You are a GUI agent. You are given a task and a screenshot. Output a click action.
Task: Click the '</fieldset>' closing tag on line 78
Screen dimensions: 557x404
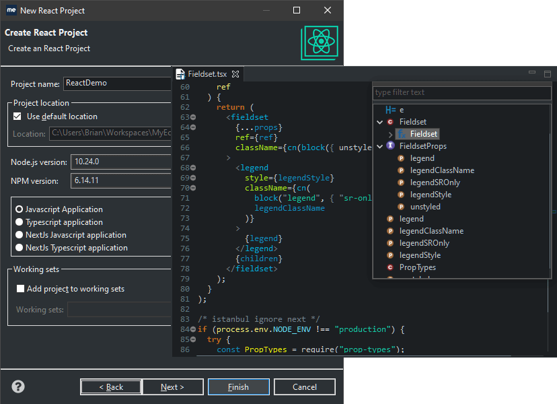coord(252,269)
